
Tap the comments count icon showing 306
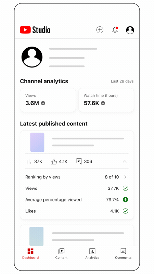79,161
